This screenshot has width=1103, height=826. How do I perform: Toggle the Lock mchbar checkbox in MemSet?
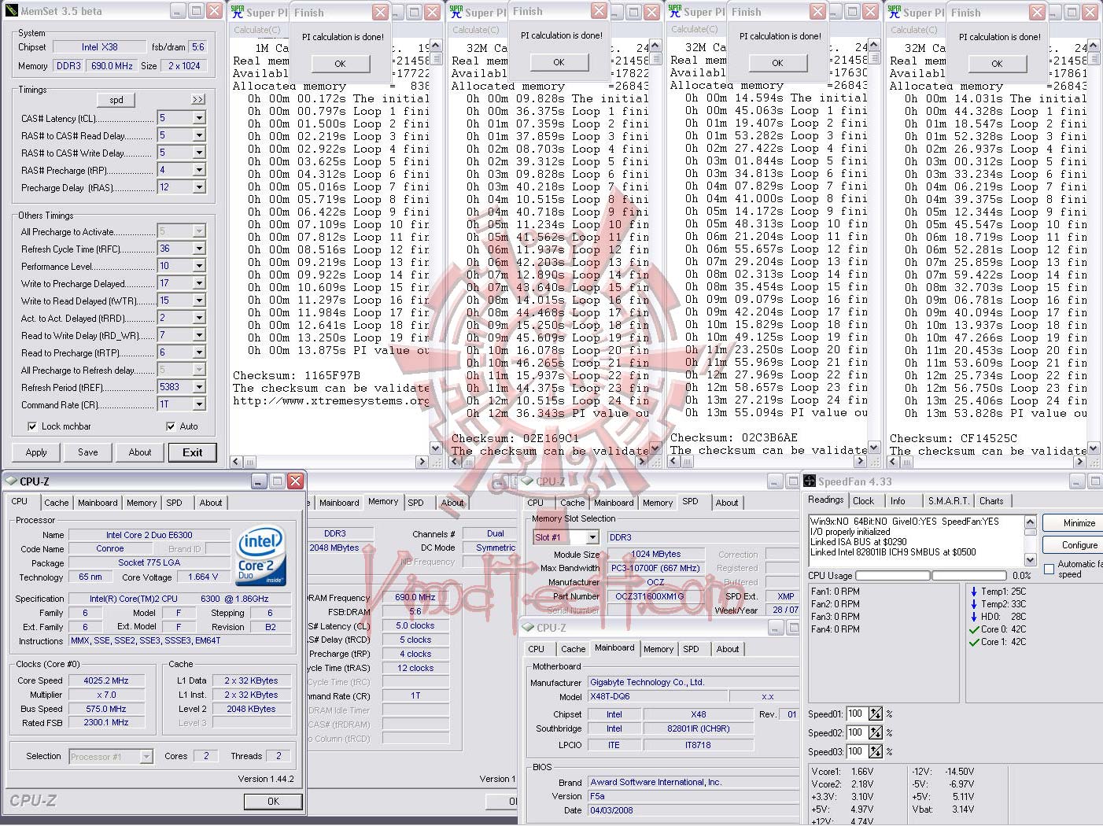point(32,426)
